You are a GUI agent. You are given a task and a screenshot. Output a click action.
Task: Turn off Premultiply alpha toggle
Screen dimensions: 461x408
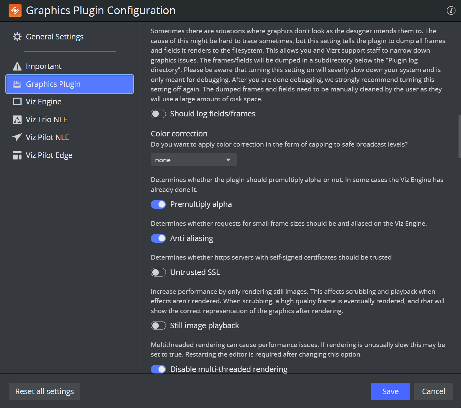tap(158, 204)
